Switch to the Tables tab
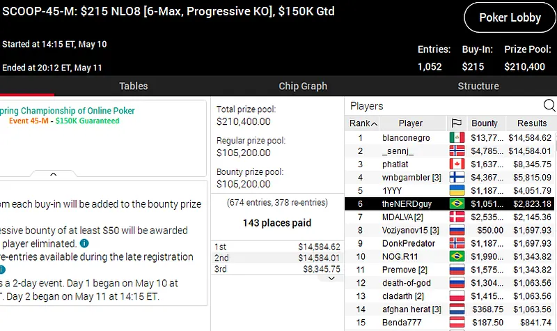The image size is (557, 331). (x=133, y=86)
